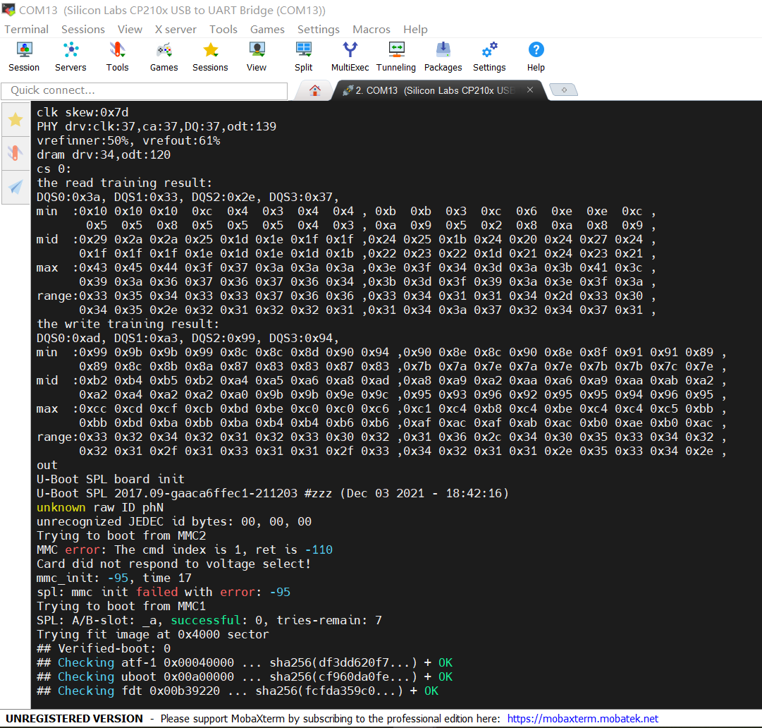Go to the Home tab icon
This screenshot has width=762, height=728.
(x=315, y=90)
